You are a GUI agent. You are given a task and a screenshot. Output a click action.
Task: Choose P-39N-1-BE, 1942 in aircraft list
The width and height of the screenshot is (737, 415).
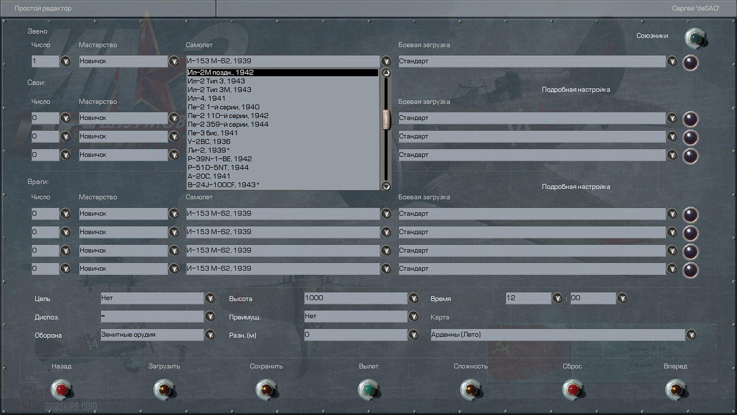click(283, 159)
